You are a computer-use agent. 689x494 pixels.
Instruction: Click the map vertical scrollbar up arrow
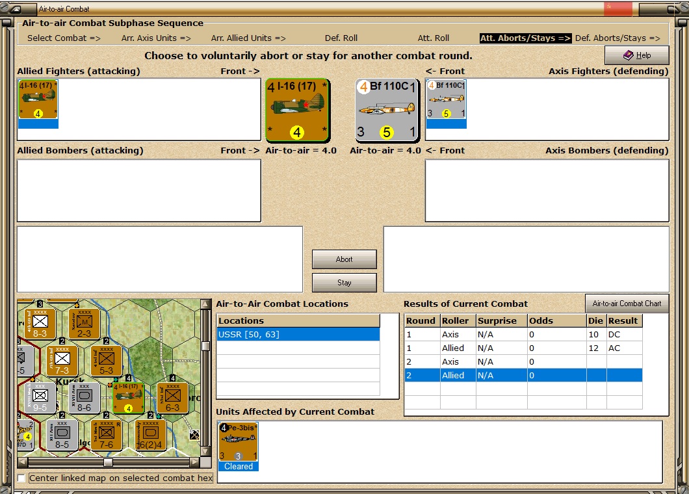click(205, 304)
